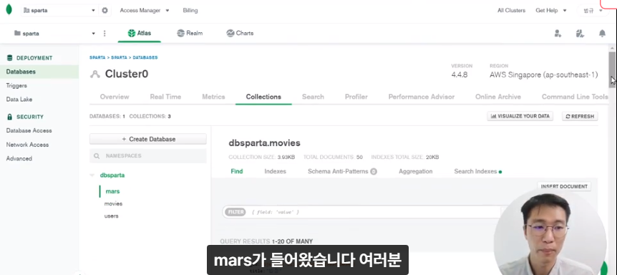Viewport: 617px width, 275px height.
Task: Switch to the Find tab
Action: pyautogui.click(x=236, y=172)
